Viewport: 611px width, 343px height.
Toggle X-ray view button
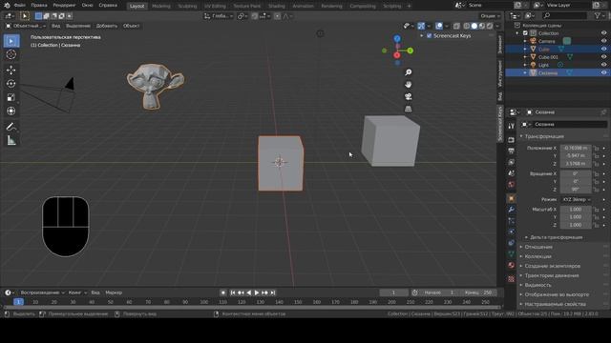click(x=456, y=26)
